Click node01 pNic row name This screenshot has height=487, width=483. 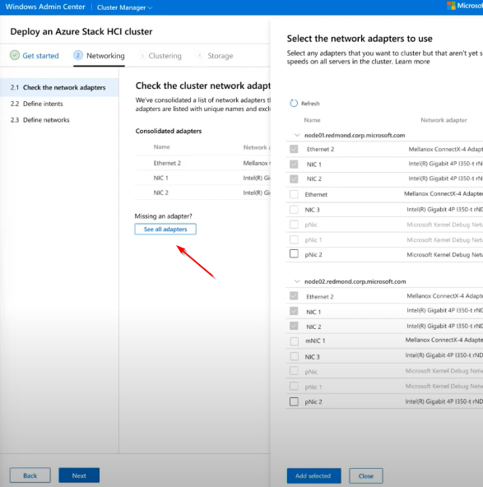click(311, 225)
